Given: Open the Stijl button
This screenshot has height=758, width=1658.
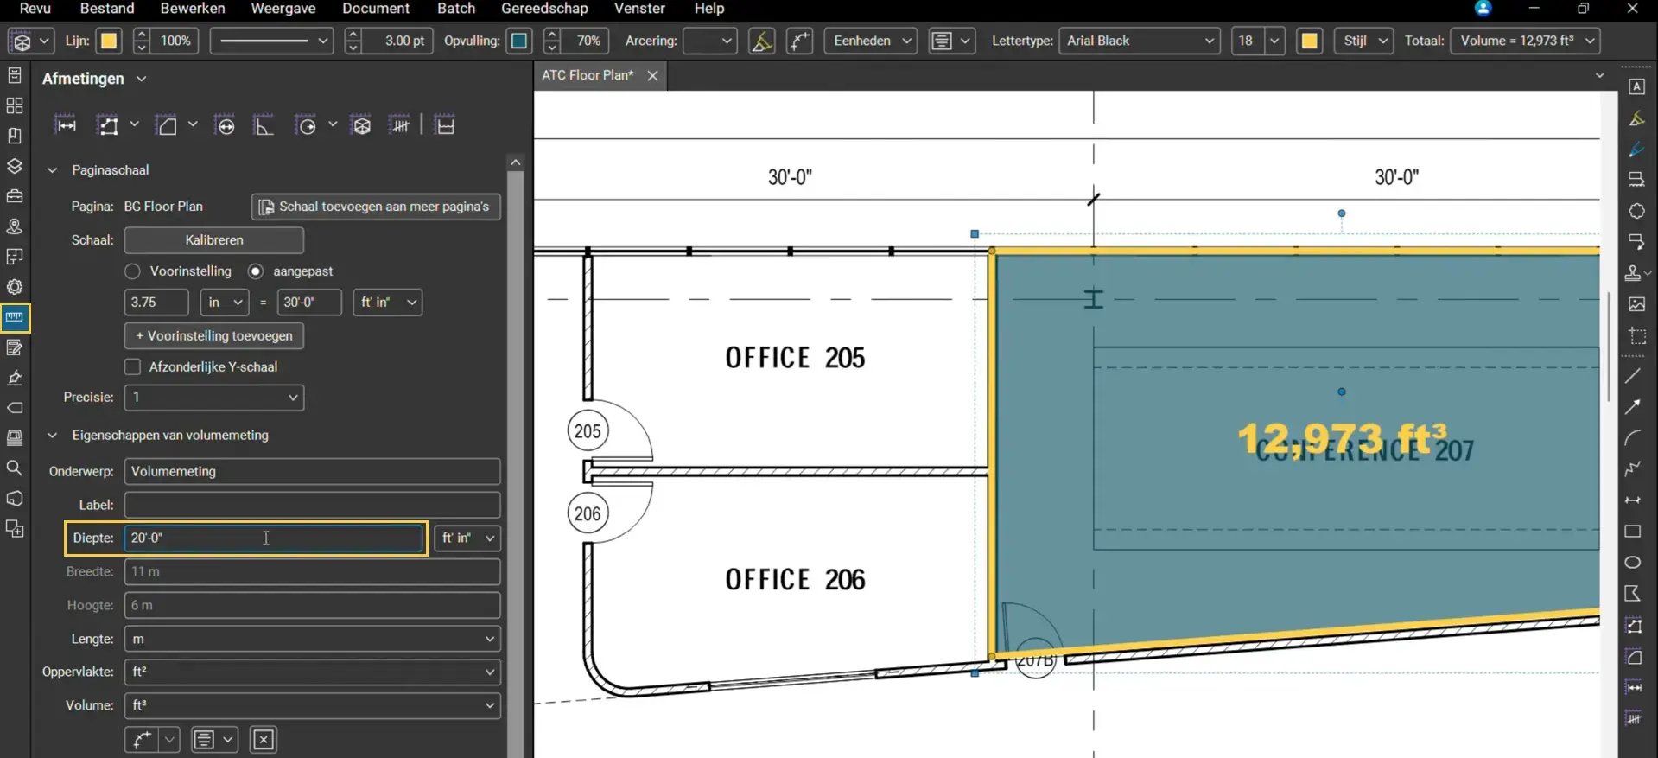Looking at the screenshot, I should point(1364,41).
